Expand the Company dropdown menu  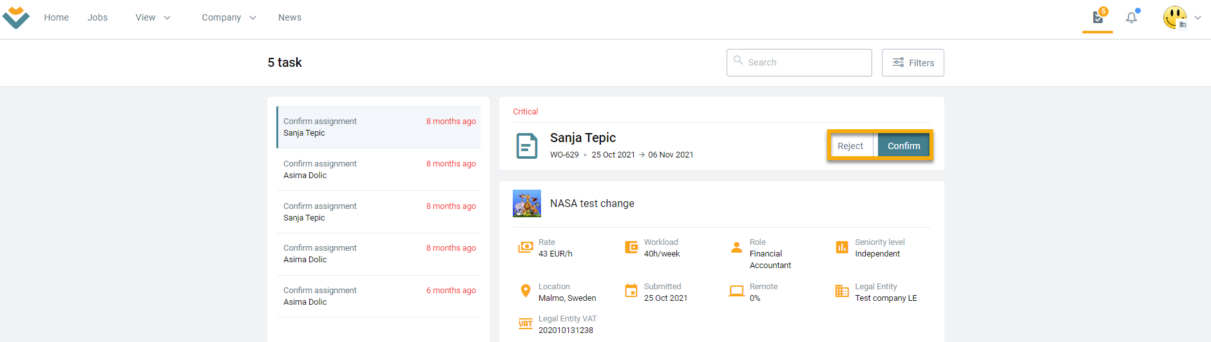point(229,17)
